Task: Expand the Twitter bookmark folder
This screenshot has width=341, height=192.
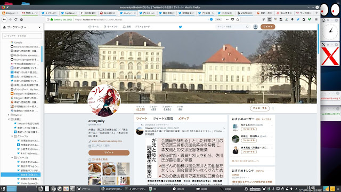Action: pos(9,115)
